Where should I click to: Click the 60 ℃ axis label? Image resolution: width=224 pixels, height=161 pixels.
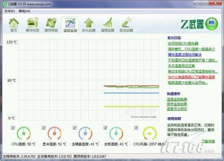[x=12, y=80]
